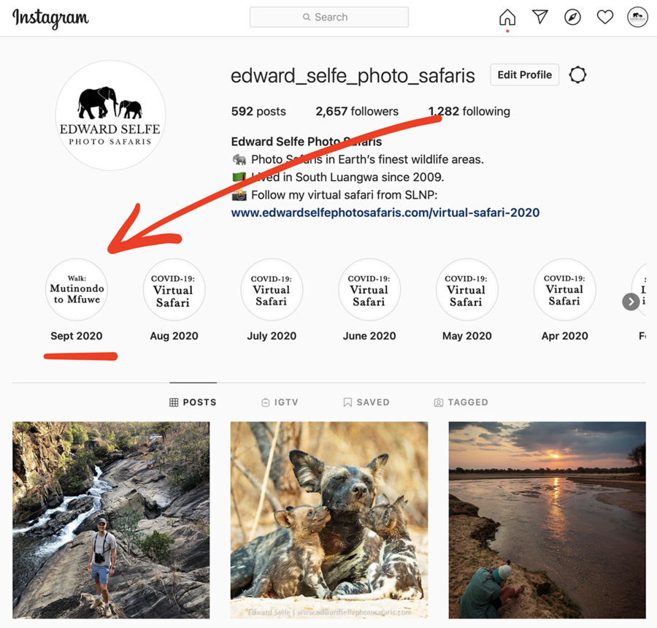The height and width of the screenshot is (628, 657).
Task: Open settings gear next to Edit Profile
Action: pos(577,75)
